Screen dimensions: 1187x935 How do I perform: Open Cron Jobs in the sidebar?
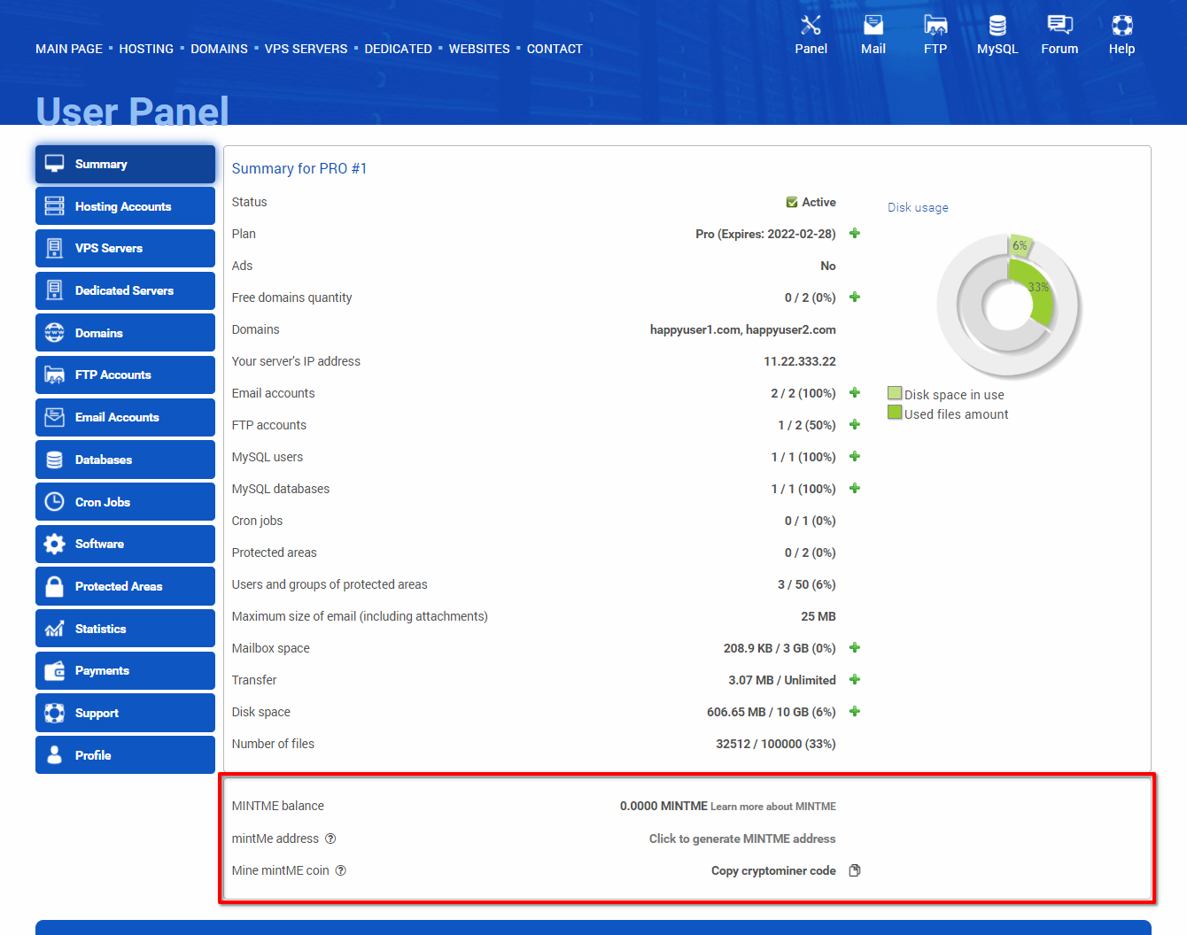click(125, 502)
